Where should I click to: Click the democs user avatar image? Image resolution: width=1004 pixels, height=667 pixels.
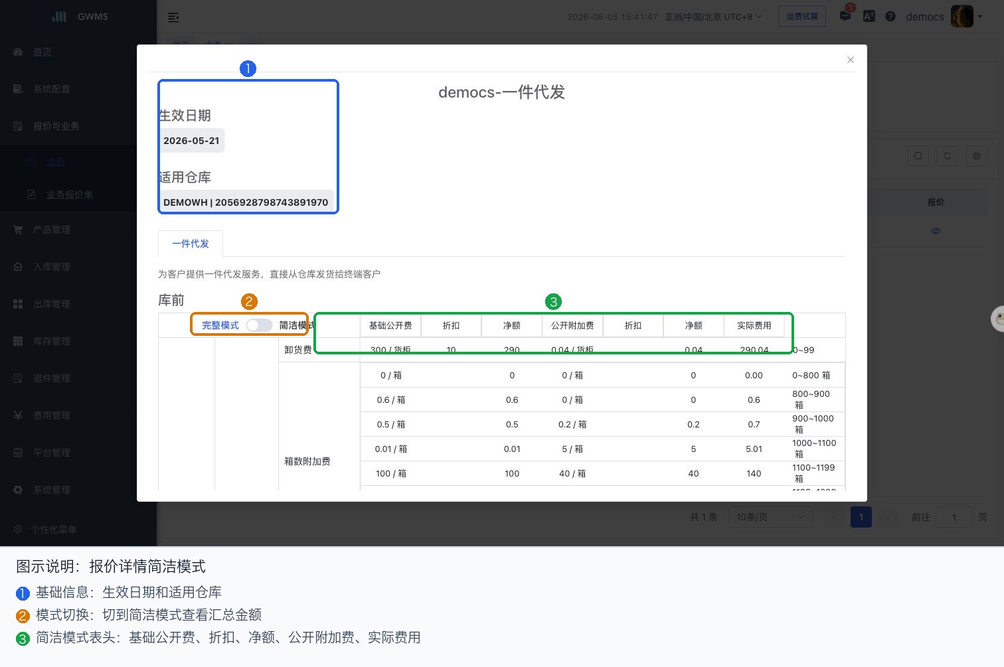click(962, 17)
